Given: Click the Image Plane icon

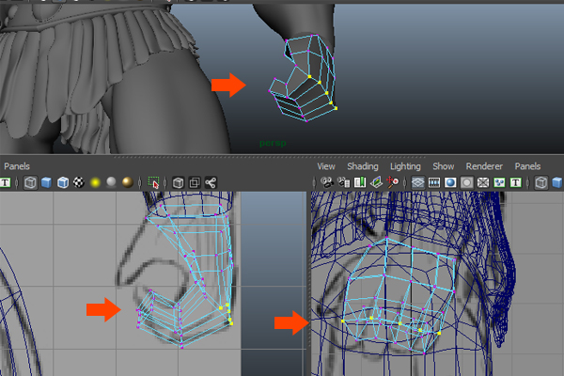Looking at the screenshot, I should pos(376,182).
